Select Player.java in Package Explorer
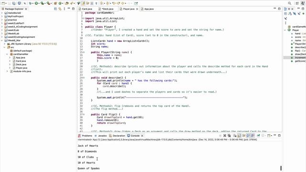This screenshot has width=306, height=172. point(22,68)
